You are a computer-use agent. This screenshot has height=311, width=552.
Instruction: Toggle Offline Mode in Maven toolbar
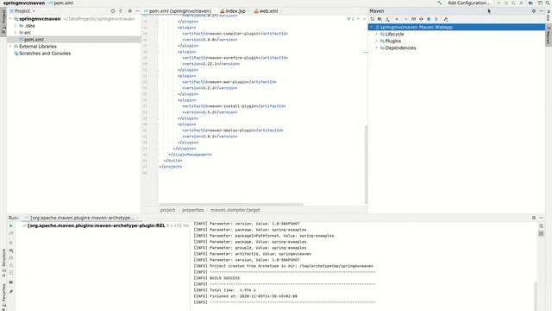[421, 19]
